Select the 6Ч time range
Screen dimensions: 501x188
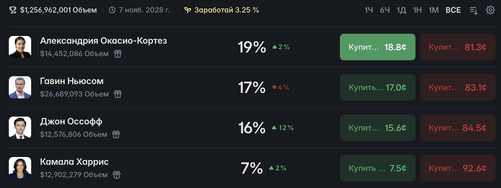385,10
